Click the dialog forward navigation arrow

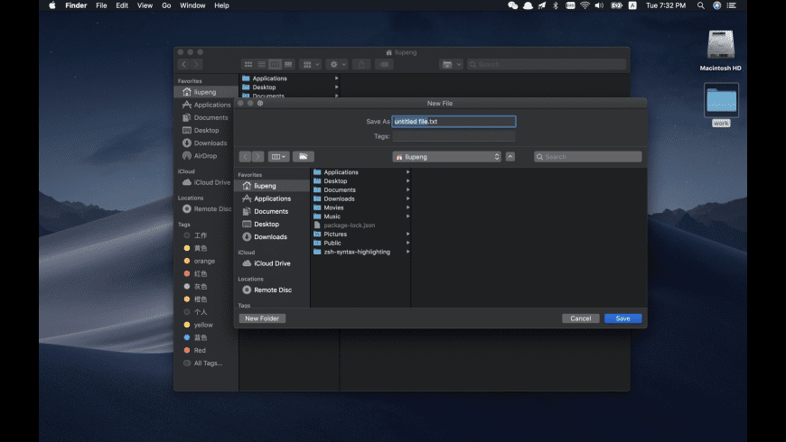click(x=257, y=157)
